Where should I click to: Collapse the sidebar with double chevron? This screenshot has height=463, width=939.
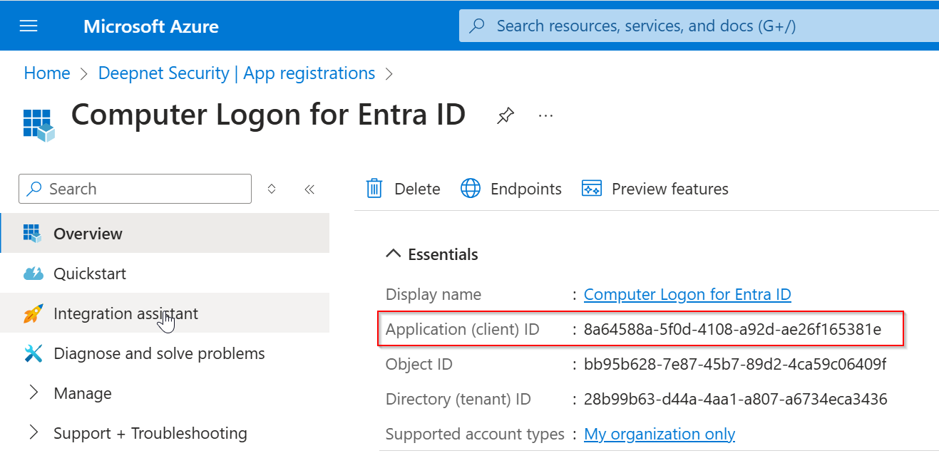coord(309,189)
